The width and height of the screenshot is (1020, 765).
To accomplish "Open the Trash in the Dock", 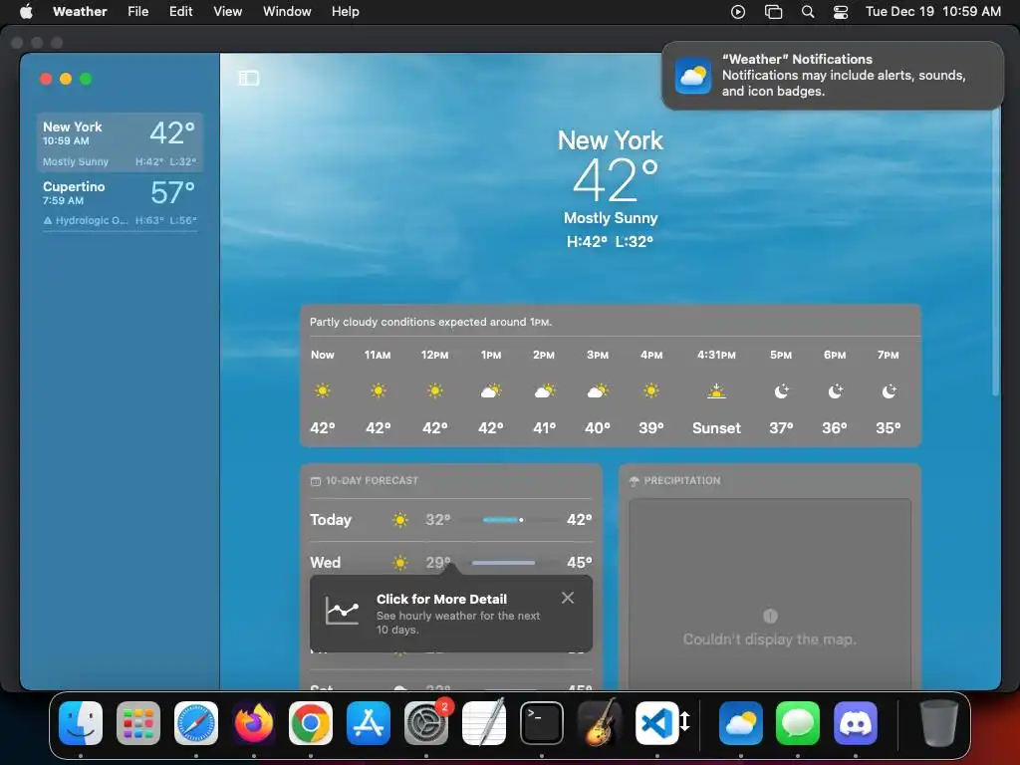I will [x=938, y=723].
